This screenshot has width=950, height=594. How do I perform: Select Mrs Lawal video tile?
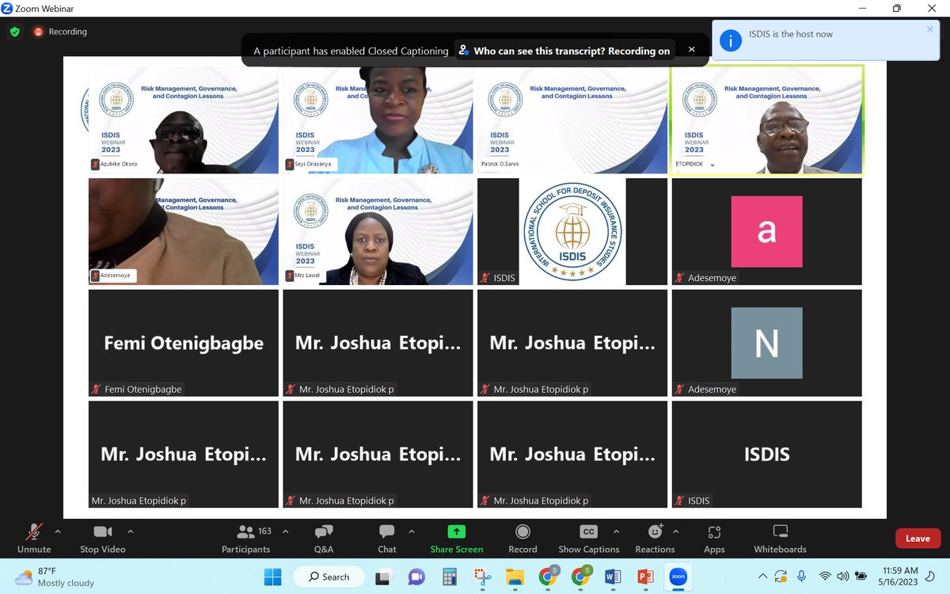[378, 231]
